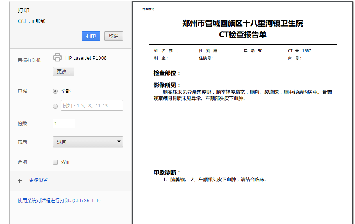
Task: Click the 取消 button
Action: click(x=114, y=36)
